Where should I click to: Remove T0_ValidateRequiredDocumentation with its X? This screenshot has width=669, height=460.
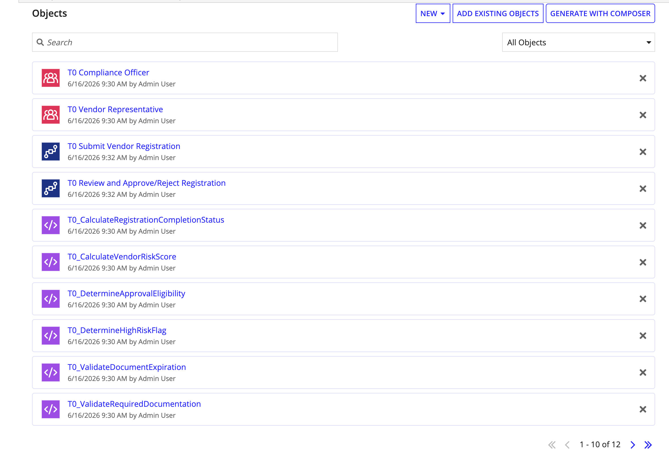coord(643,410)
